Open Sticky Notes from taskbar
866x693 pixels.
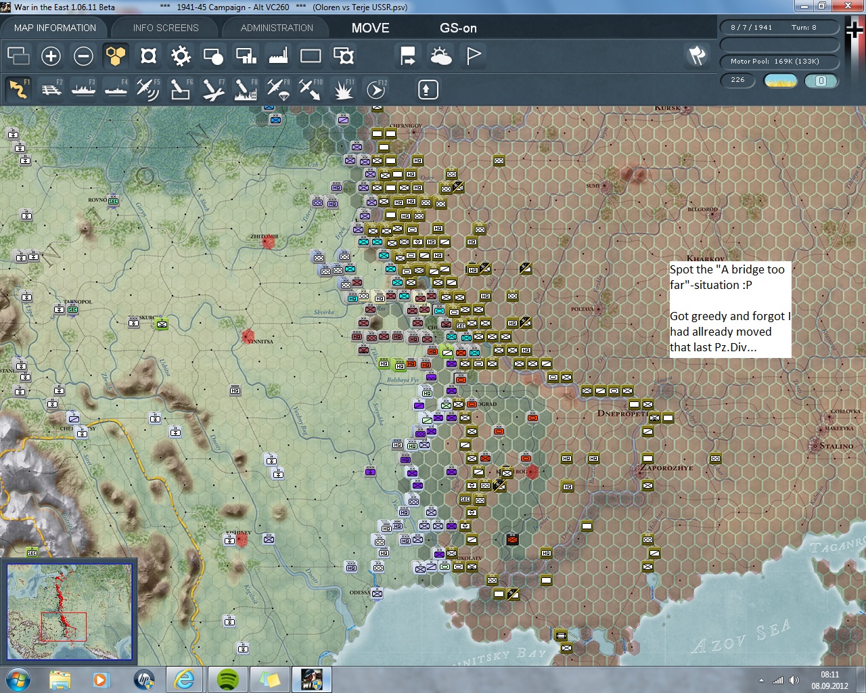tap(270, 679)
